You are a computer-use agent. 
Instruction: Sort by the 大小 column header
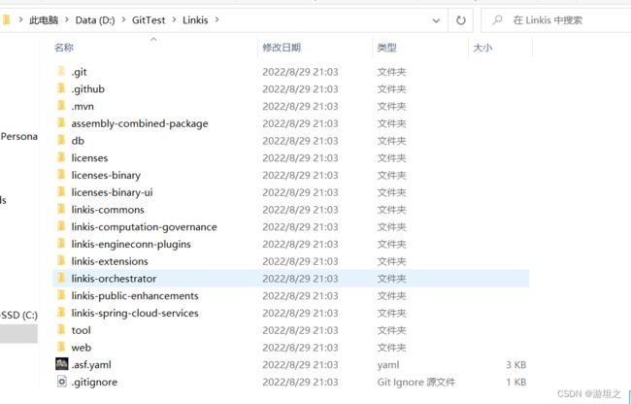(x=482, y=48)
